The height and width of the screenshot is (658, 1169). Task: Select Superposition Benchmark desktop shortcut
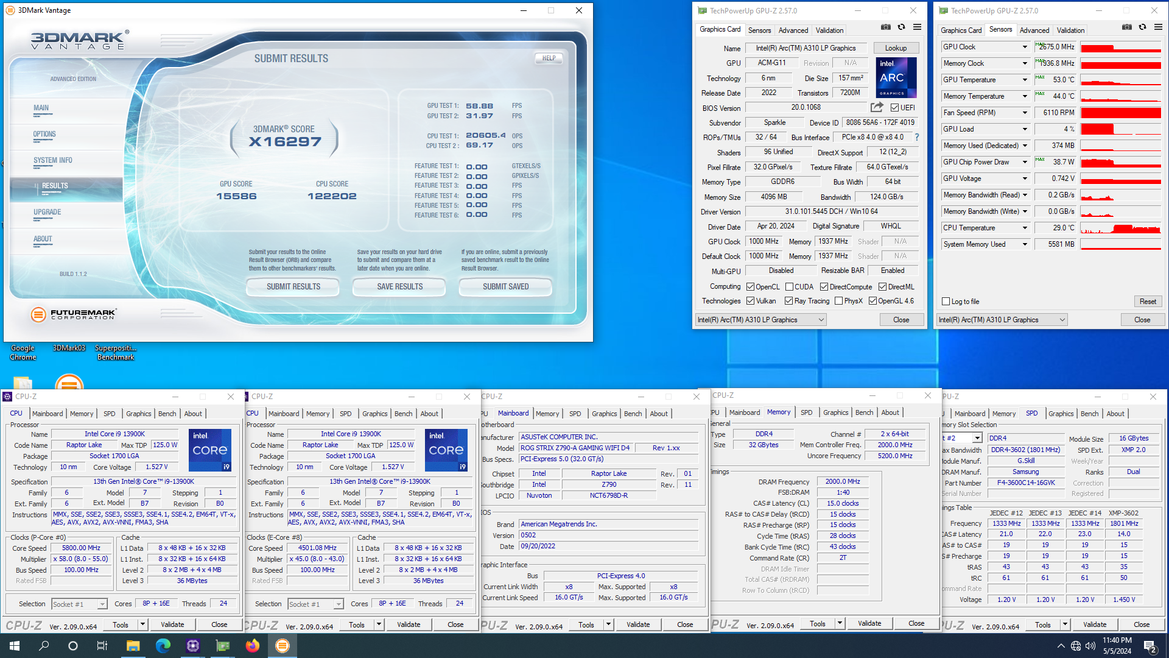[x=116, y=352]
